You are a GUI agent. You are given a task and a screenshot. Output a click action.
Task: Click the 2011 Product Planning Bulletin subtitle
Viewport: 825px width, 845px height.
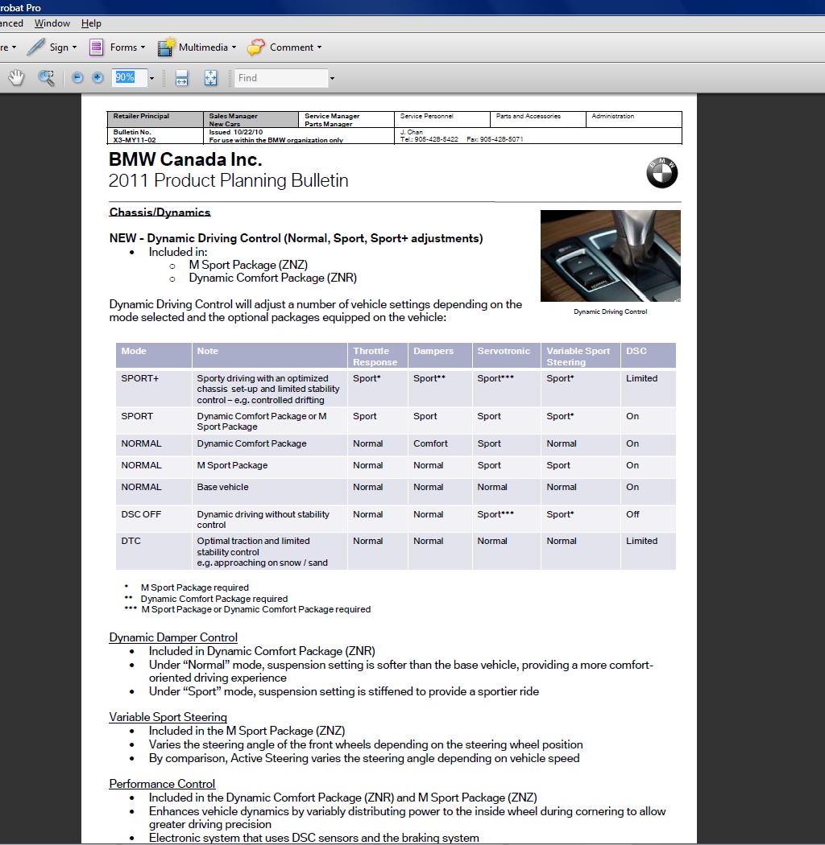pos(228,180)
